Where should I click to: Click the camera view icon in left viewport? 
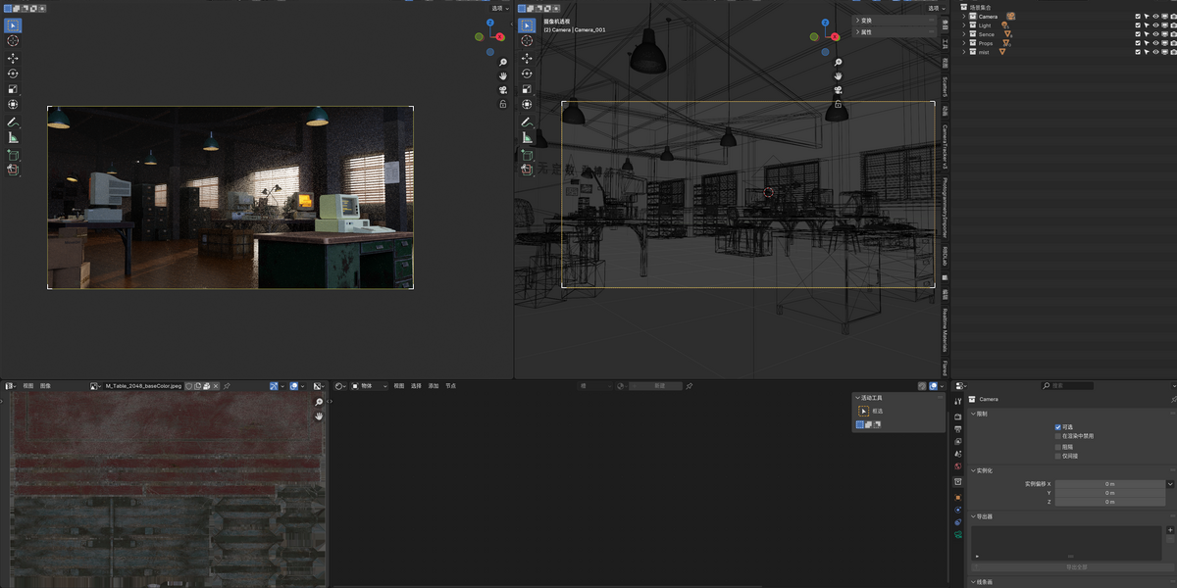(503, 89)
